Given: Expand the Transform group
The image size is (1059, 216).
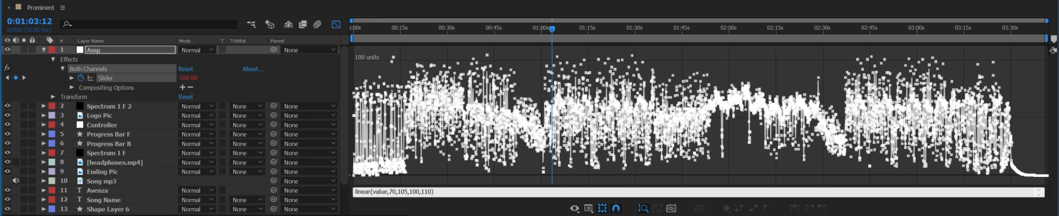Looking at the screenshot, I should [53, 97].
